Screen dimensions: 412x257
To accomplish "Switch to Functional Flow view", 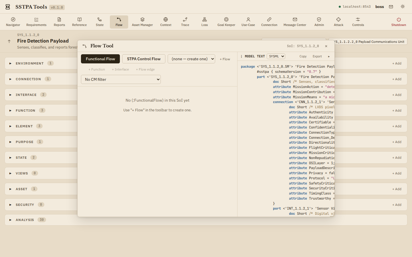I will tap(100, 59).
